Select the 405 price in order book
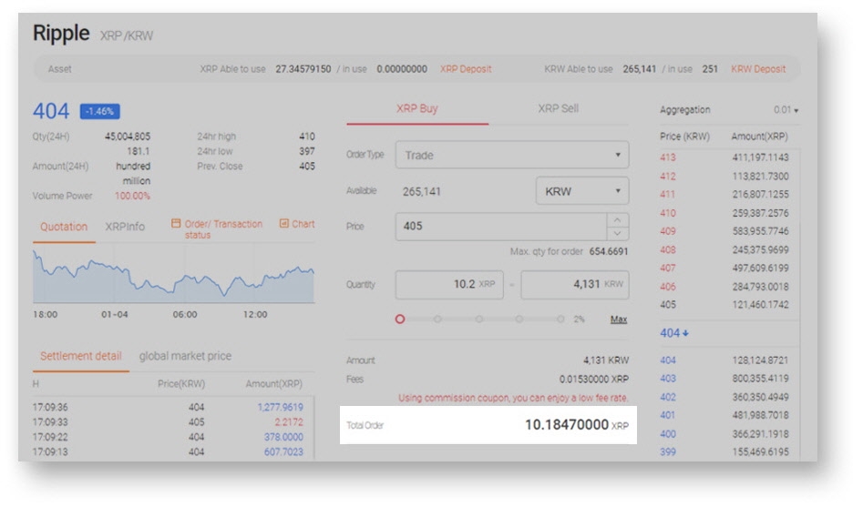Viewport: 863px width, 507px height. pos(668,305)
